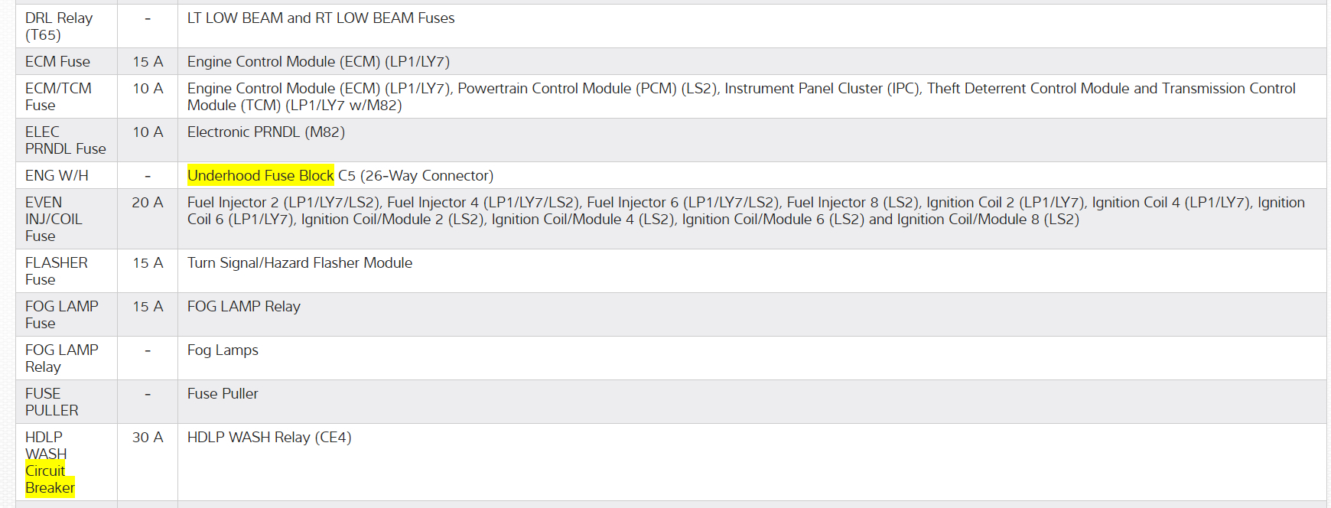
Task: Click the 30 A rating value
Action: 148,438
